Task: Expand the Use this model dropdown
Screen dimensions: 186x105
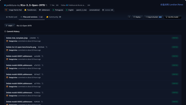Action: [x=173, y=17]
